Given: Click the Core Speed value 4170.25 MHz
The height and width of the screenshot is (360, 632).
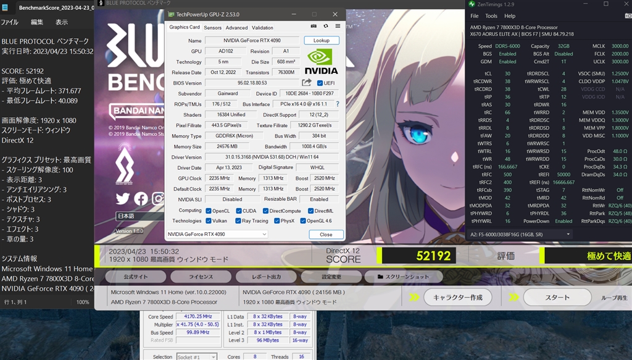Looking at the screenshot, I should click(x=198, y=316).
